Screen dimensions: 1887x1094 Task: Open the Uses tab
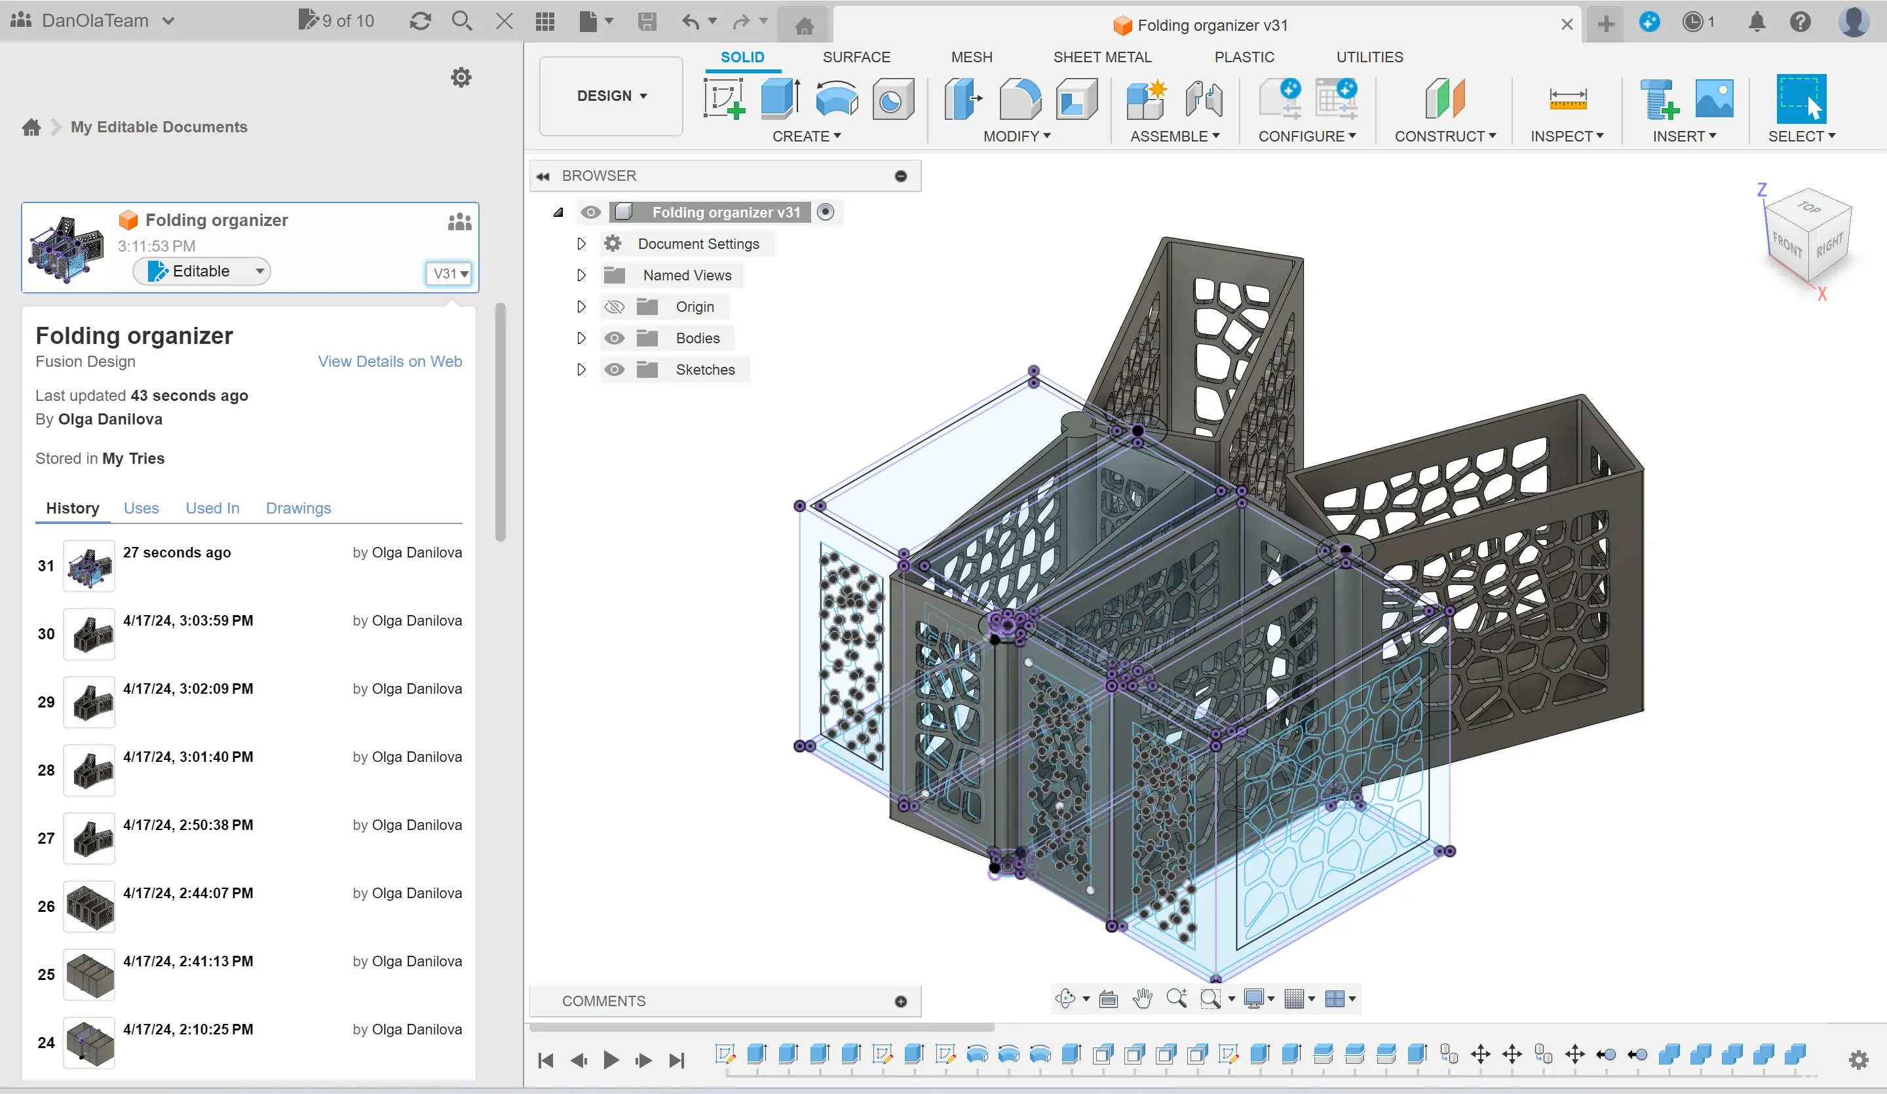(x=141, y=508)
